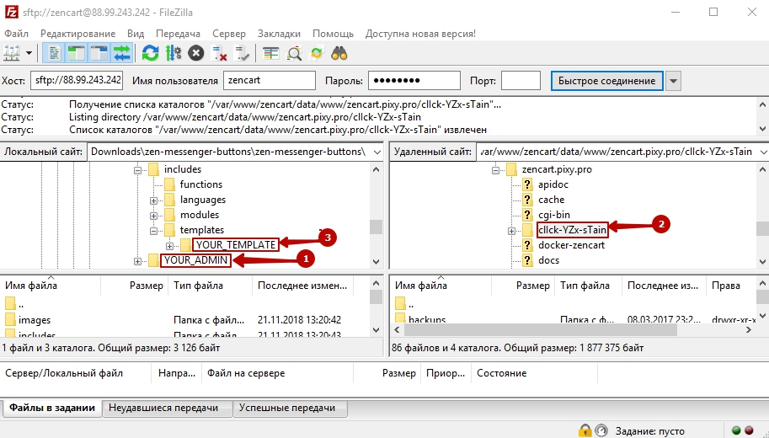The width and height of the screenshot is (769, 438).
Task: Toggle the transfer queue display
Action: (122, 53)
